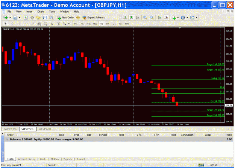Viewport: 235px width, 168px height.
Task: Toggle the Terminal window icon
Action: (45, 18)
